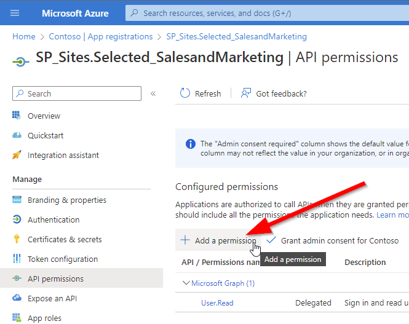
Task: Open SP_Sites.Selected_SalesandMarketing breadcrumb
Action: (236, 36)
